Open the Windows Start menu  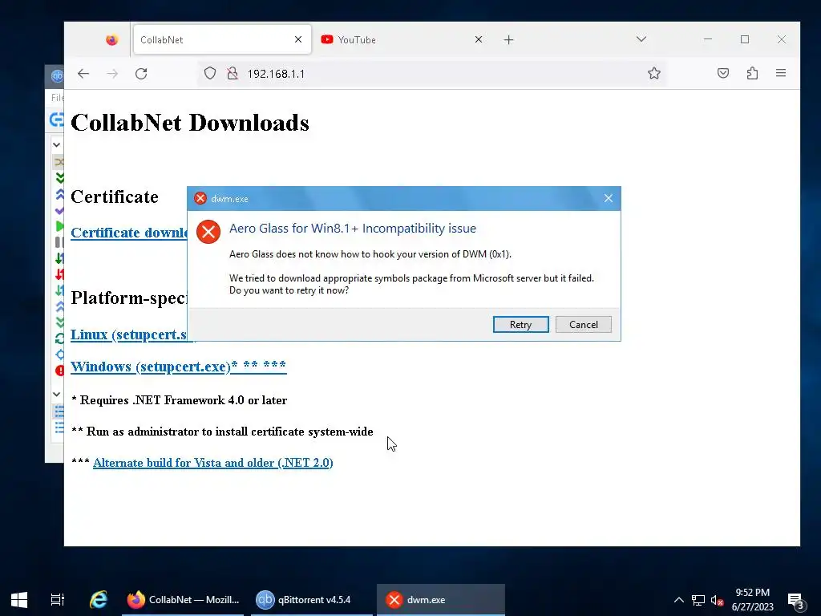click(19, 600)
